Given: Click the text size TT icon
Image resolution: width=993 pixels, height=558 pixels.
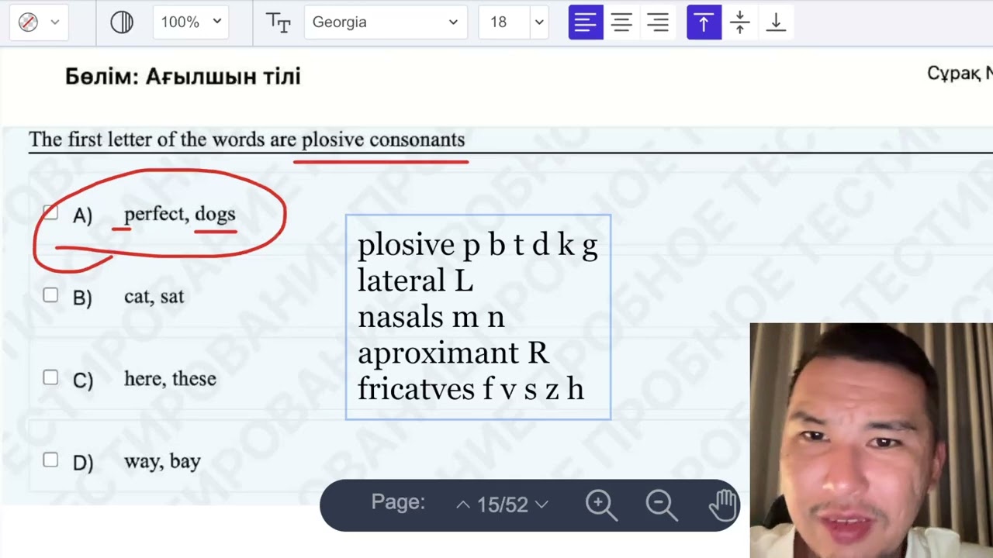Looking at the screenshot, I should tap(278, 22).
